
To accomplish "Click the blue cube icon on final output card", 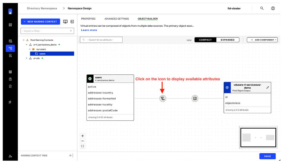I will 227,88.
